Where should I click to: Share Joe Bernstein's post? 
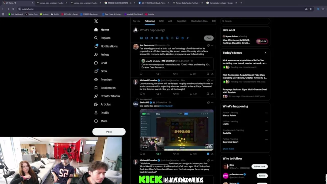click(212, 74)
